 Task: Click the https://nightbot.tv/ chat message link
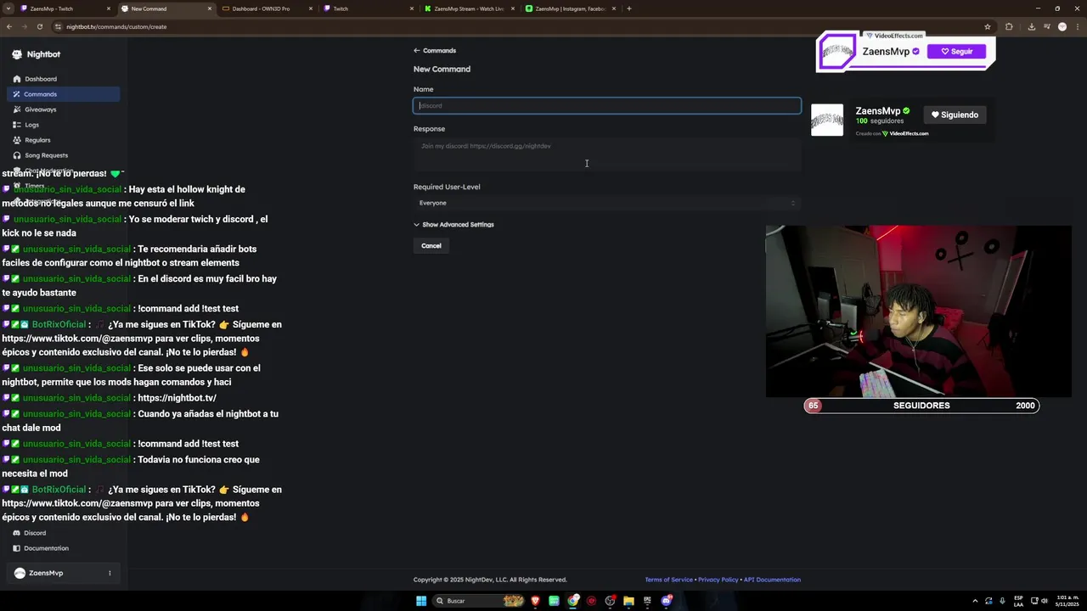pos(177,398)
